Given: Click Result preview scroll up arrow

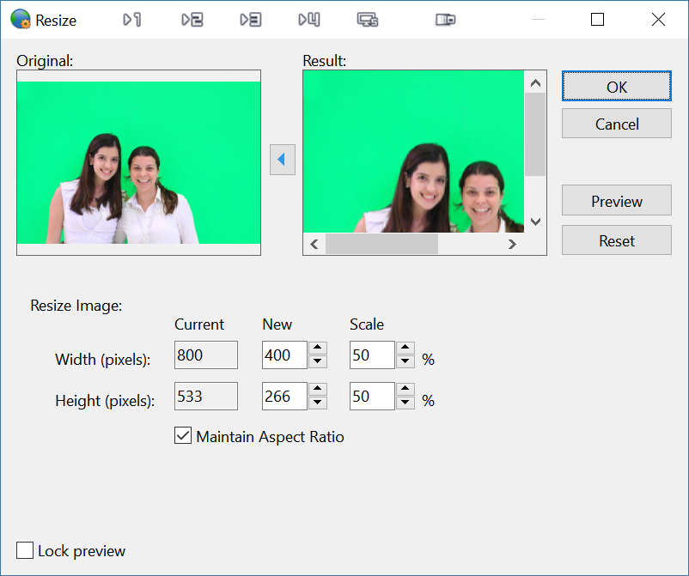Looking at the screenshot, I should click(x=535, y=82).
